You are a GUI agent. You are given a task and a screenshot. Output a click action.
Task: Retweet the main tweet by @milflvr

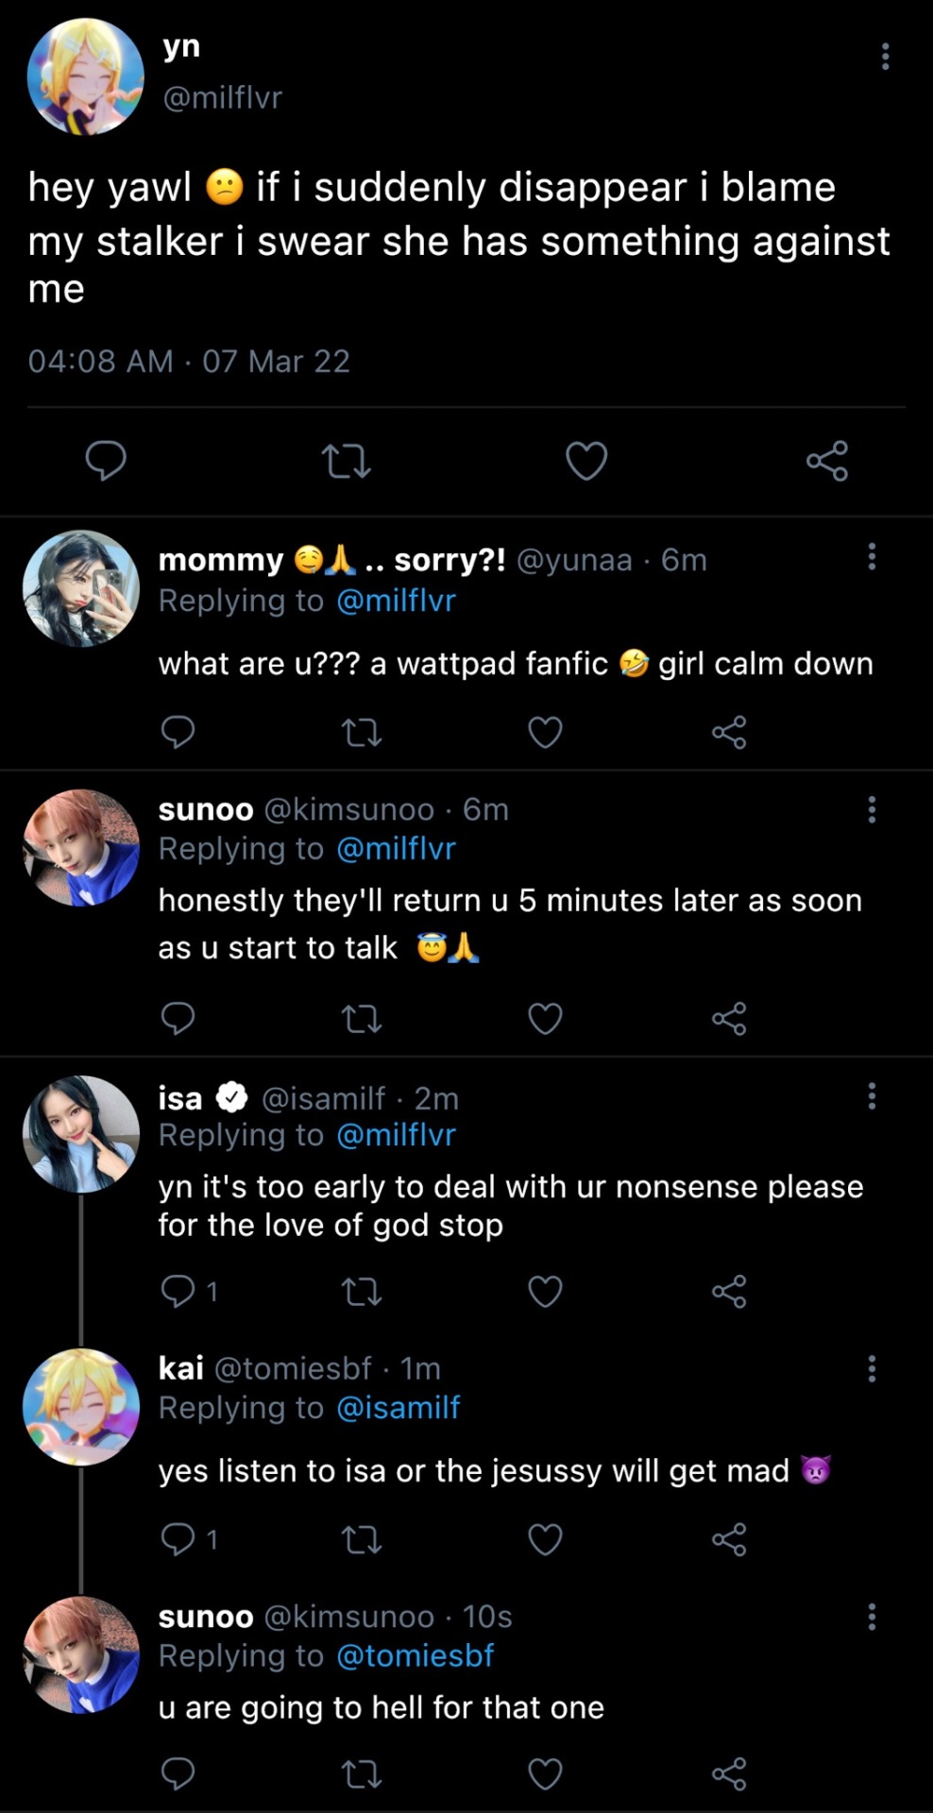pos(346,462)
